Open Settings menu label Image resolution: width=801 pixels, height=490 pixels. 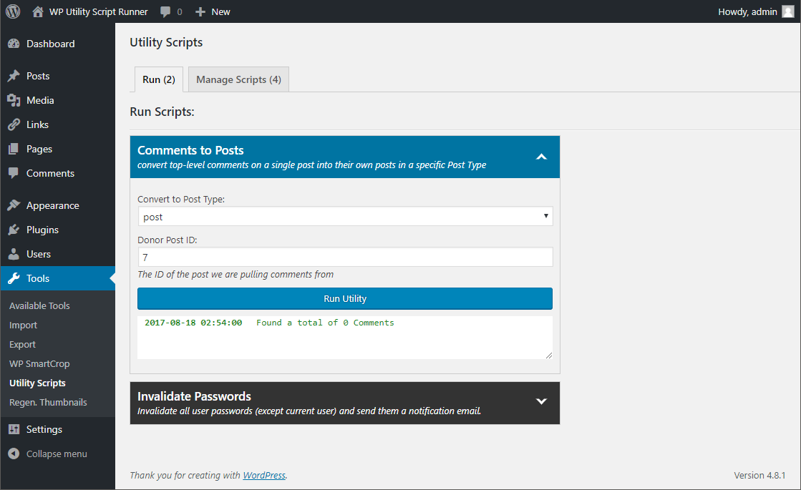(44, 430)
